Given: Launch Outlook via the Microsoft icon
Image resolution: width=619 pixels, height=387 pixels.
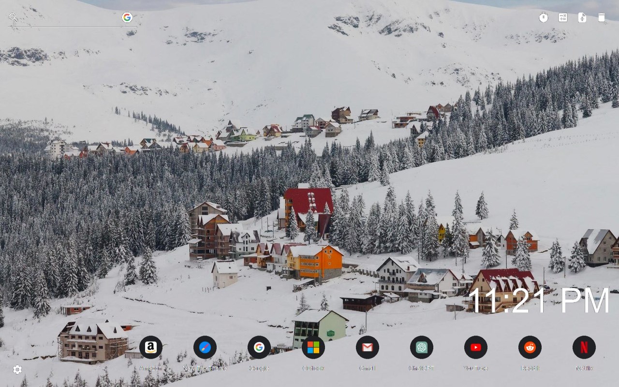Looking at the screenshot, I should coord(313,348).
